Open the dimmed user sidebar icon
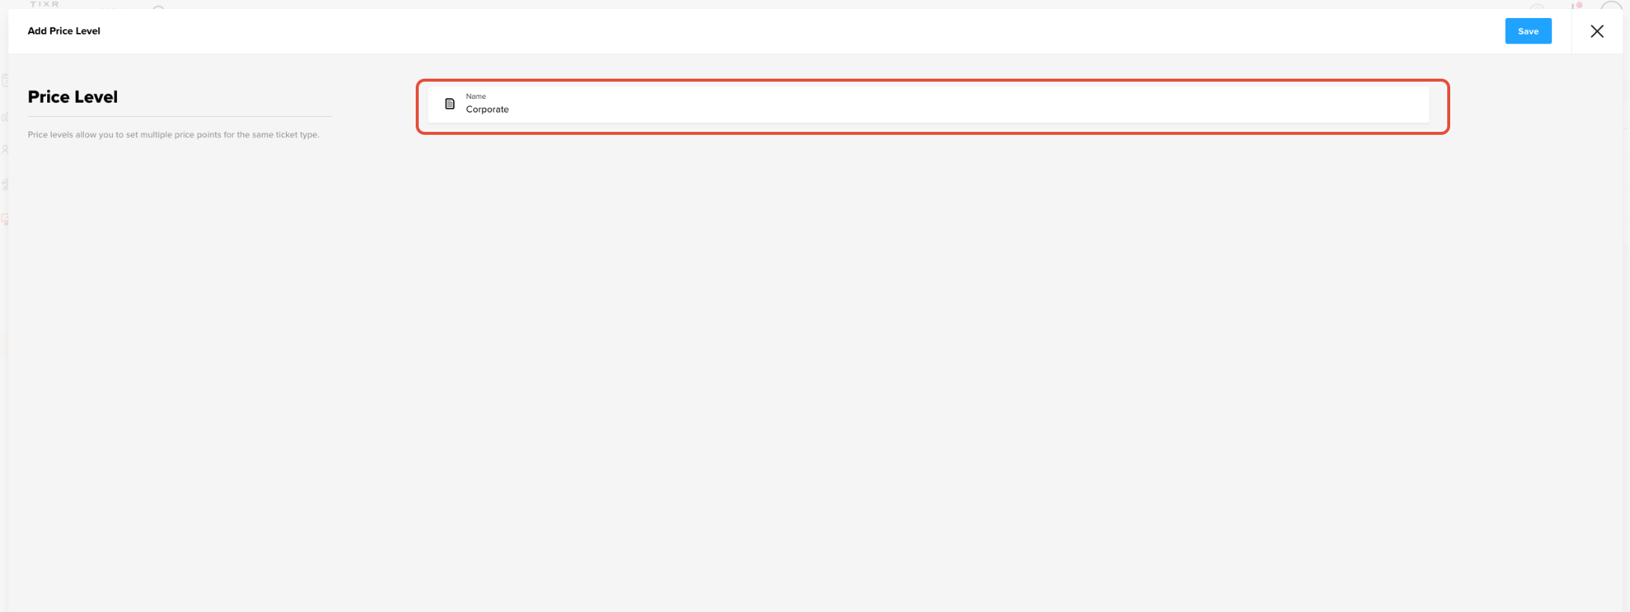 point(4,150)
